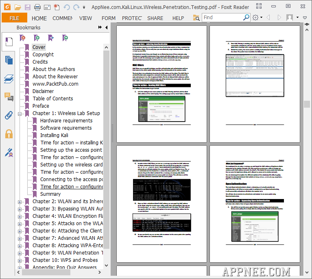312x279 pixels.
Task: Open the search settings gear dropdown
Action: click(257, 18)
